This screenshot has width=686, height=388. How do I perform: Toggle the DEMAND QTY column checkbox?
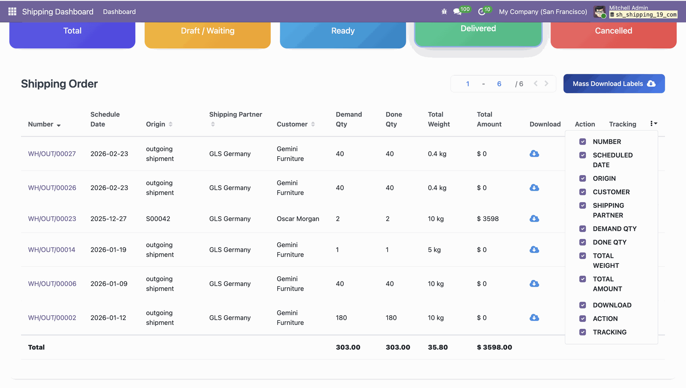coord(582,229)
